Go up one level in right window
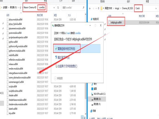159x119 pixels. click(x=99, y=8)
